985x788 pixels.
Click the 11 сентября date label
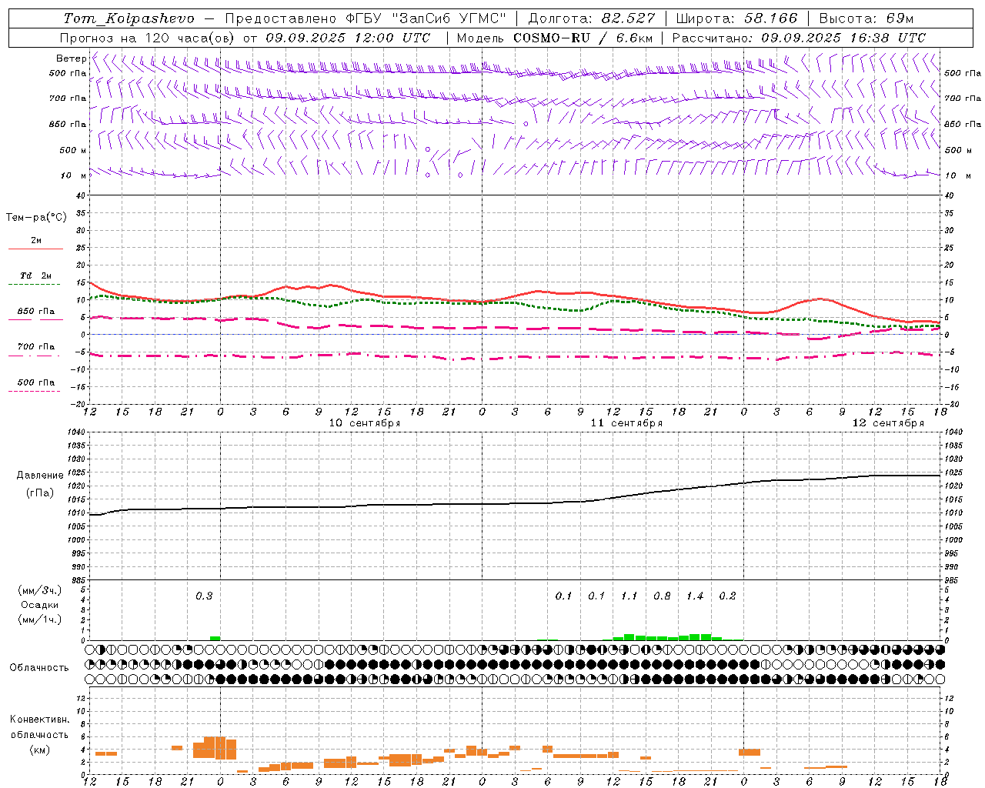click(x=626, y=423)
